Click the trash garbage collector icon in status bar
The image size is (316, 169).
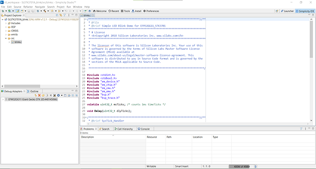(x=256, y=166)
